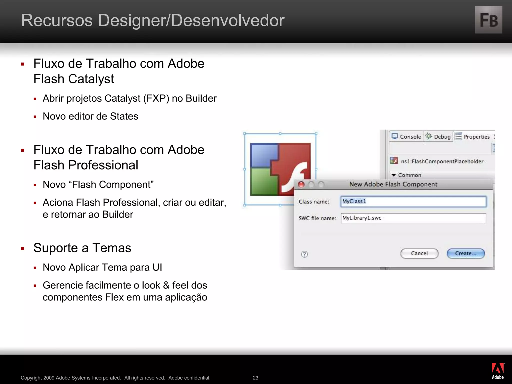The width and height of the screenshot is (512, 384).
Task: Open help with the question mark icon
Action: (x=304, y=254)
